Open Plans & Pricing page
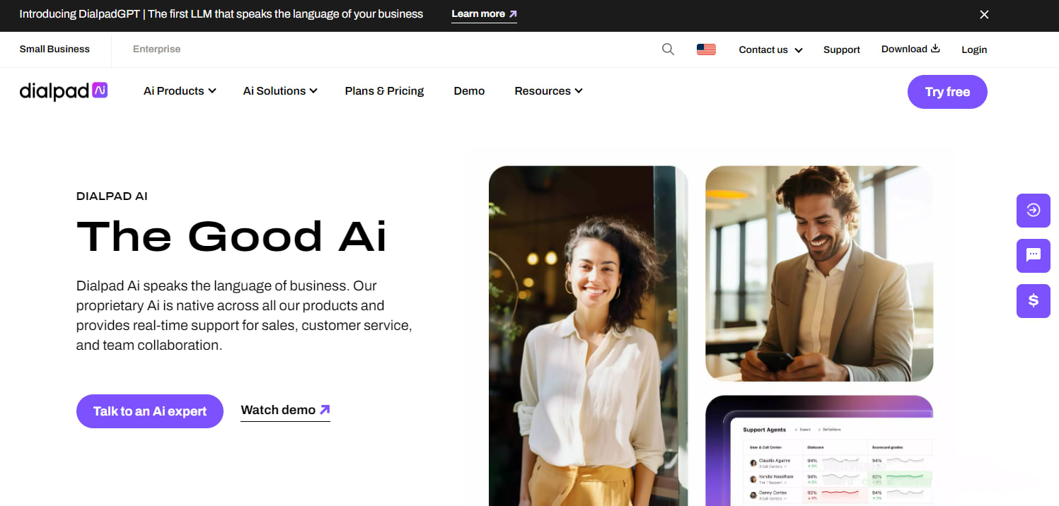 pyautogui.click(x=384, y=91)
